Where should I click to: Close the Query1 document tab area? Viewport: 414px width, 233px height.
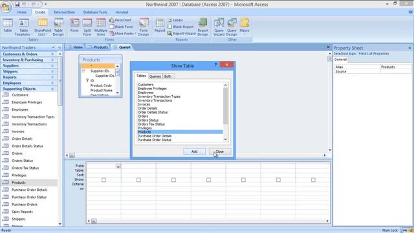coord(328,47)
